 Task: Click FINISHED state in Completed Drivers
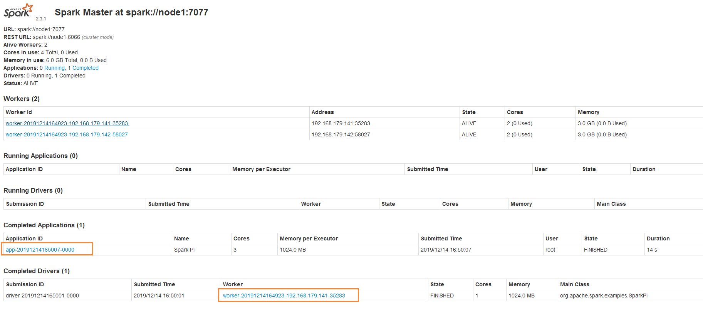[x=442, y=296]
